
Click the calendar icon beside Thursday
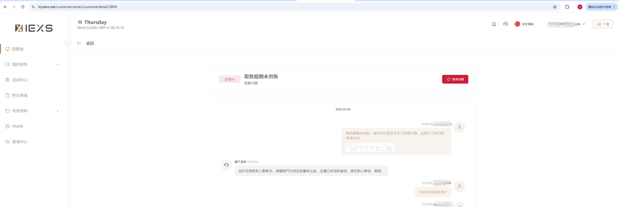click(x=80, y=22)
